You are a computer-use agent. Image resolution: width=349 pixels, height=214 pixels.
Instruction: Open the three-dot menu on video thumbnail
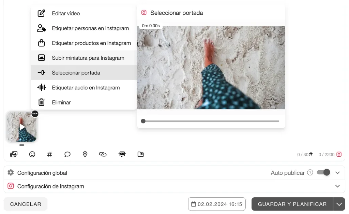click(35, 114)
